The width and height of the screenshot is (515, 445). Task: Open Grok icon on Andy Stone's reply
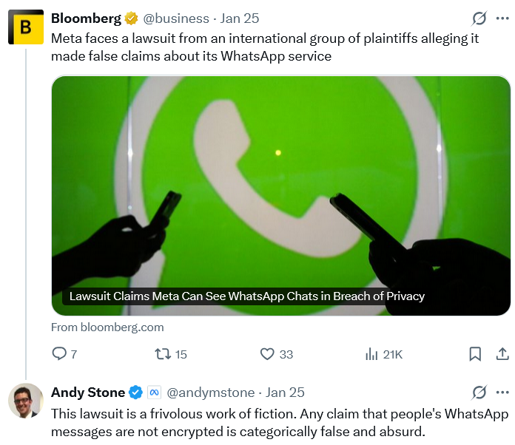point(479,392)
